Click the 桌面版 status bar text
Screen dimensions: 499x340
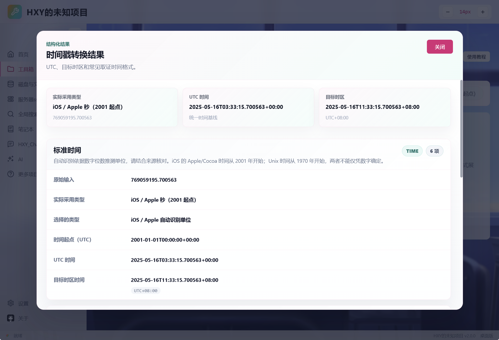pyautogui.click(x=487, y=336)
